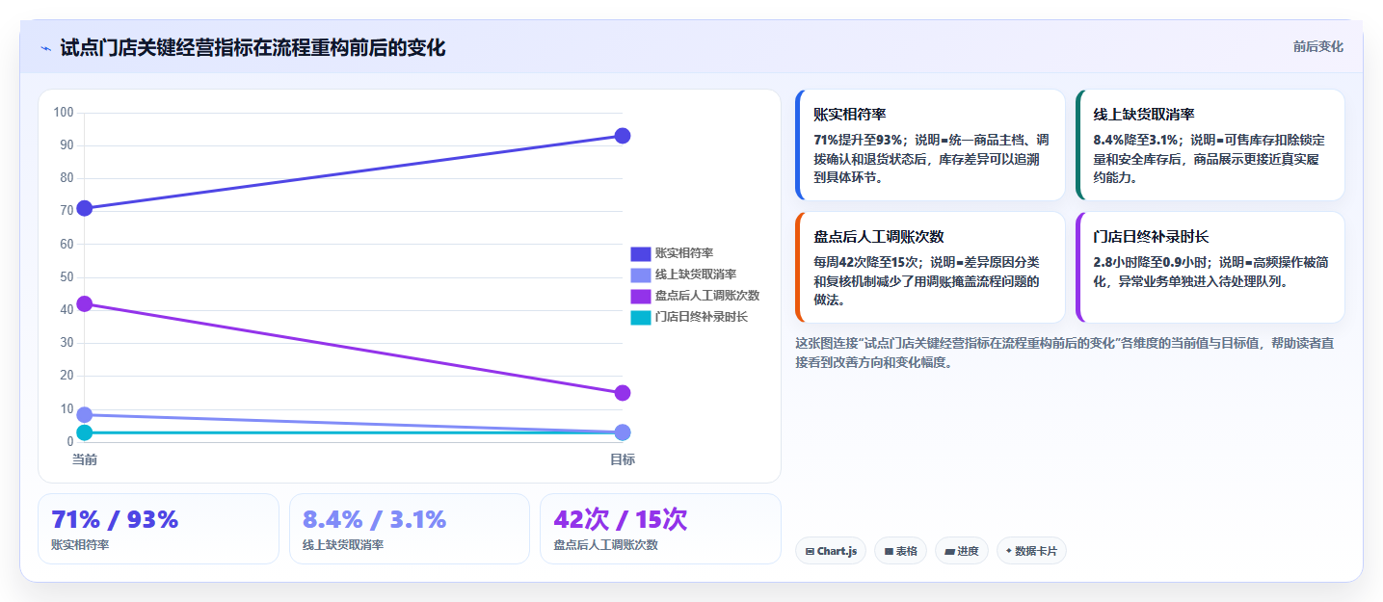Select the 8.4% / 3.1% stat card
This screenshot has width=1383, height=602.
pos(410,529)
